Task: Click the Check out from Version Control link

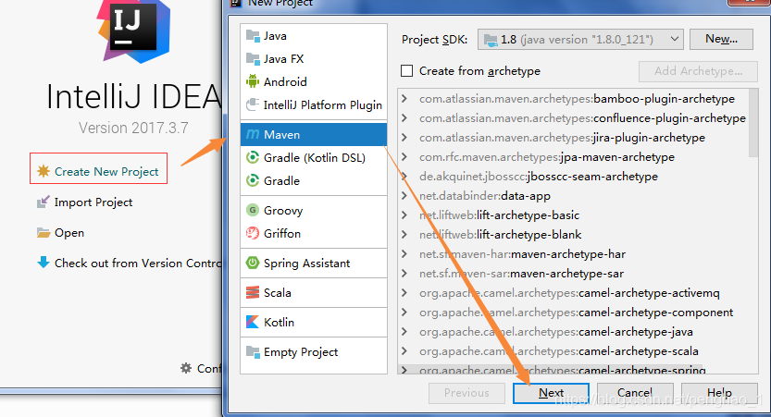Action: (138, 263)
